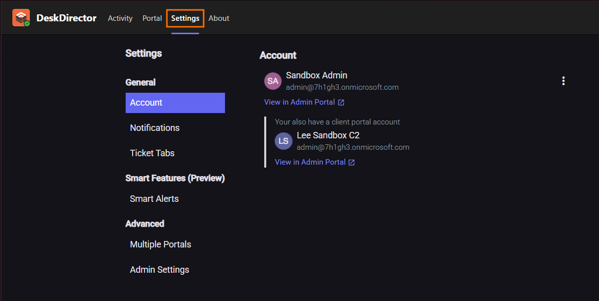Open Multiple Portals settings
Image resolution: width=599 pixels, height=301 pixels.
(160, 244)
